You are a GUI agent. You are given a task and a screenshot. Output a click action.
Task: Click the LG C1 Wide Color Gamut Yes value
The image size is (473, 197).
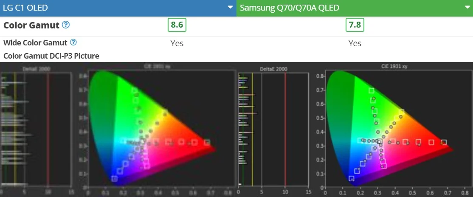click(177, 43)
